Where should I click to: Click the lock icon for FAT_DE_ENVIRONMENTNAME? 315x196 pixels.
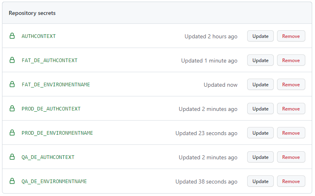[x=12, y=84]
